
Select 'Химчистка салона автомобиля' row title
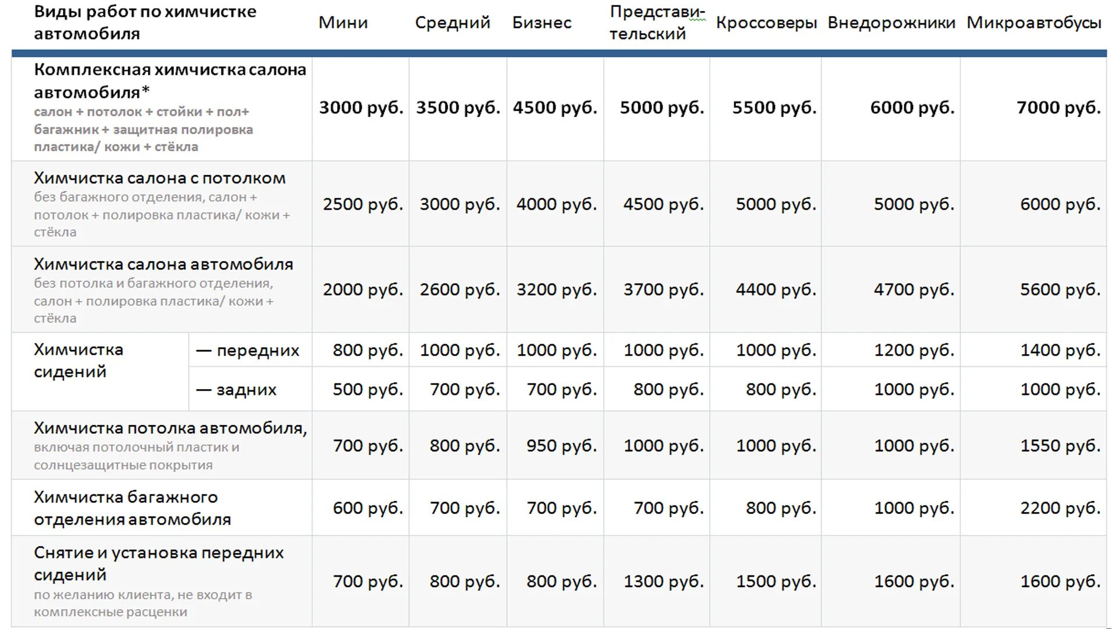click(x=164, y=264)
